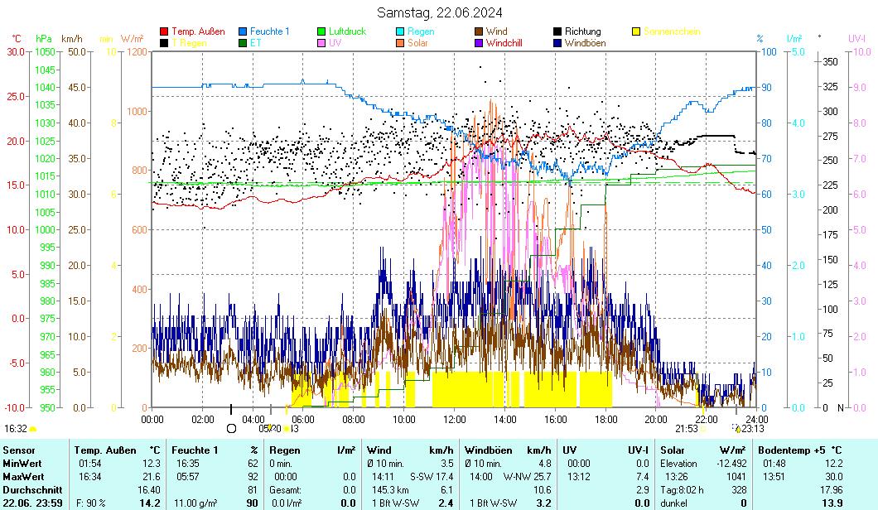This screenshot has height=510, width=878.
Task: Click the moon circle marker below time axis
Action: click(x=231, y=428)
